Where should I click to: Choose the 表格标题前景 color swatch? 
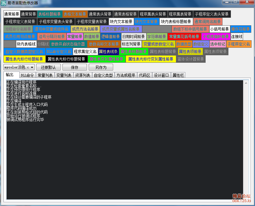50,14
